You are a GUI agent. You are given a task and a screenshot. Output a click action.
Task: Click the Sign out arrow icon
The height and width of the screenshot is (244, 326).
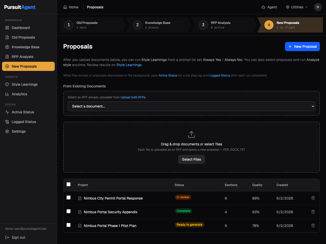(7, 237)
